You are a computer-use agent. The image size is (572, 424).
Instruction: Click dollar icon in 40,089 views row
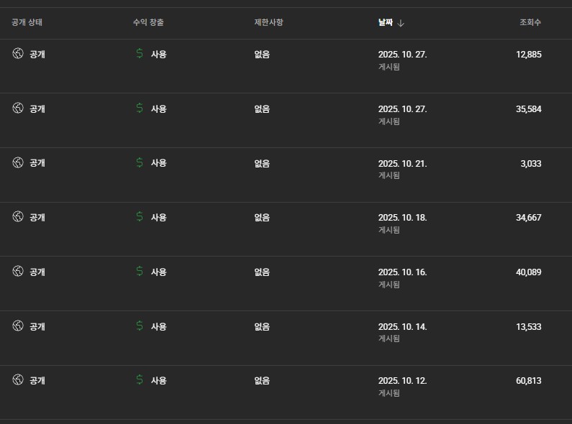pyautogui.click(x=139, y=272)
